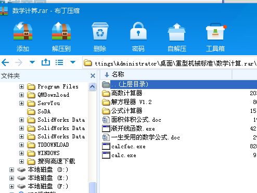
Task: Select the SoDA folder in tree
Action: pyautogui.click(x=44, y=111)
